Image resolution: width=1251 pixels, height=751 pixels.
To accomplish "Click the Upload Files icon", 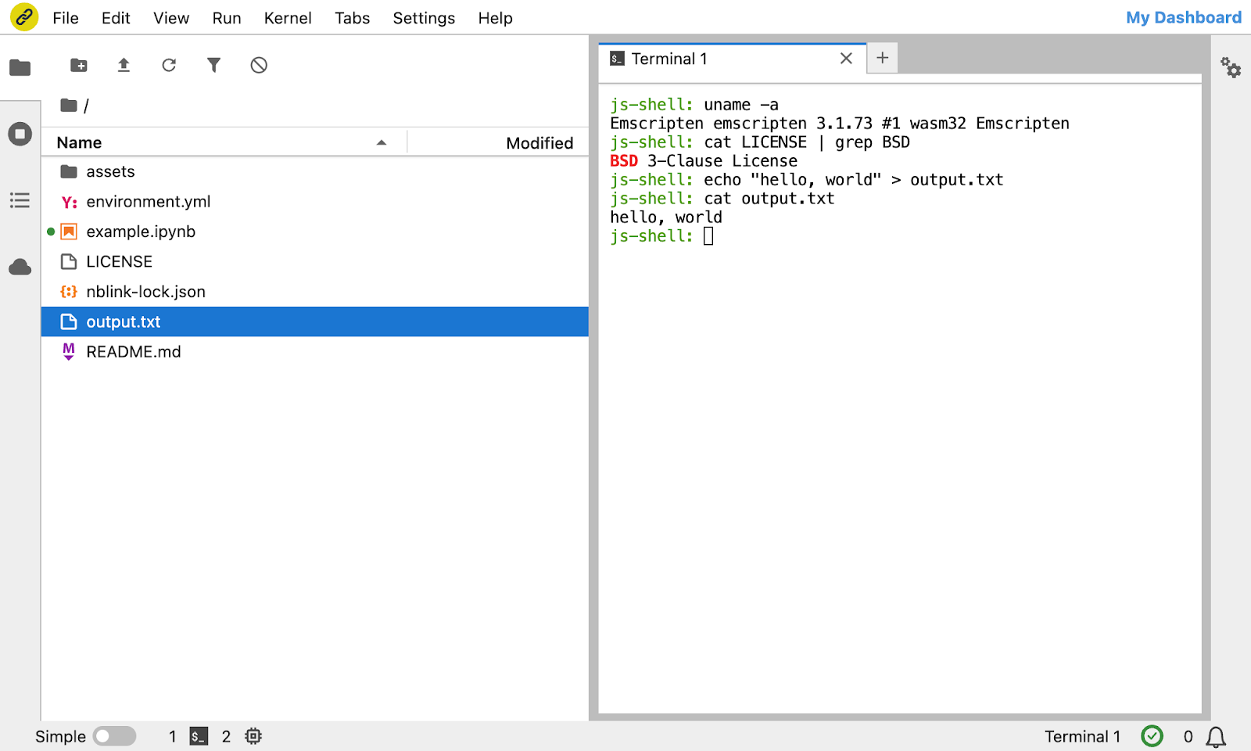I will [124, 65].
